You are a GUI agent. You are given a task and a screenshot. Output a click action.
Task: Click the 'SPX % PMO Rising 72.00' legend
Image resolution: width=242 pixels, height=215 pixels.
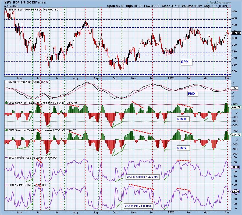[x=27, y=185]
